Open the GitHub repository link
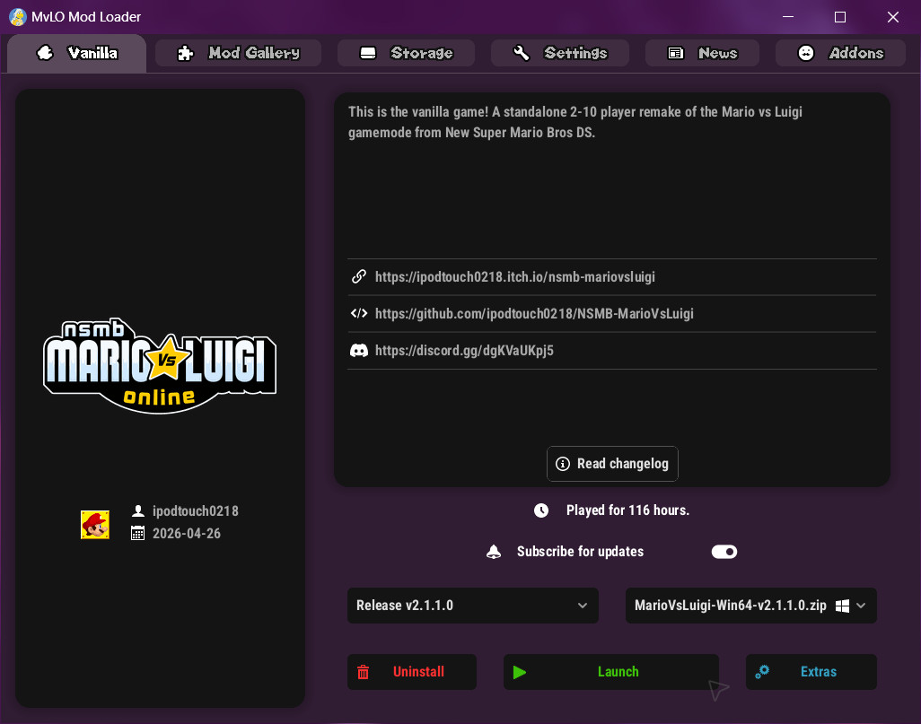 click(534, 314)
